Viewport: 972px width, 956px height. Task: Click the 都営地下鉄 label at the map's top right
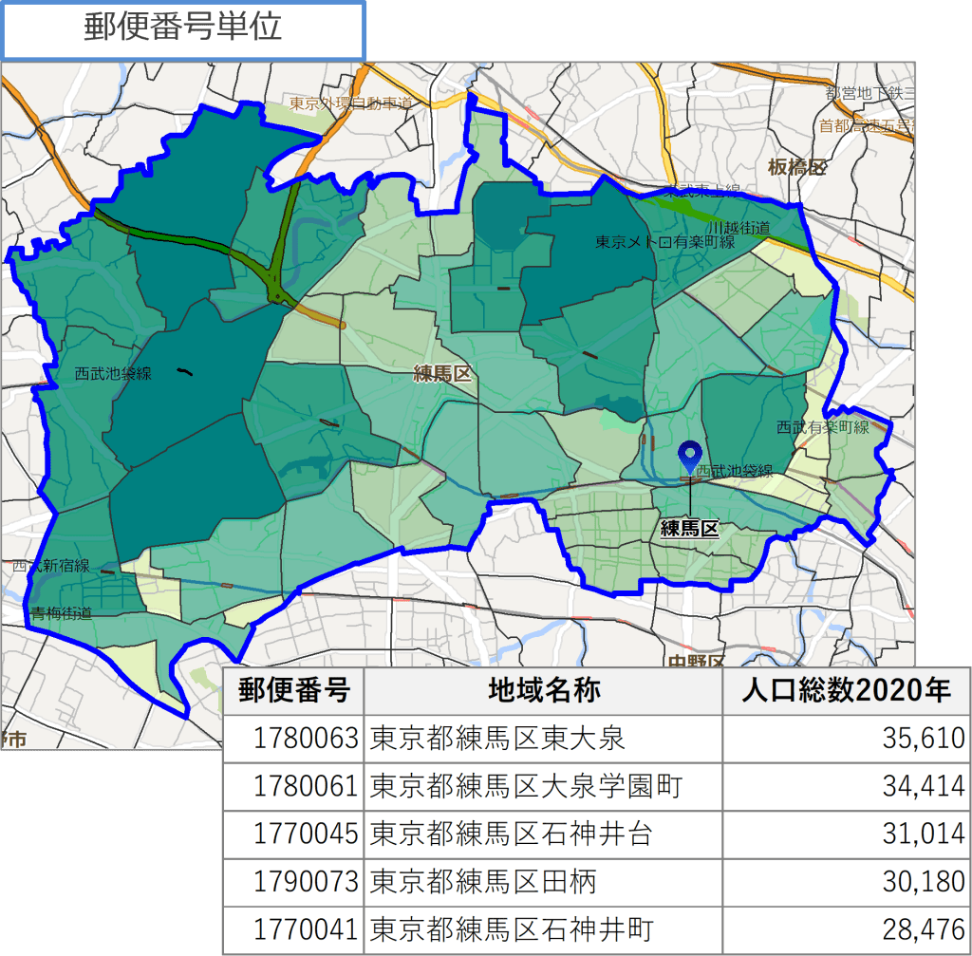[869, 93]
